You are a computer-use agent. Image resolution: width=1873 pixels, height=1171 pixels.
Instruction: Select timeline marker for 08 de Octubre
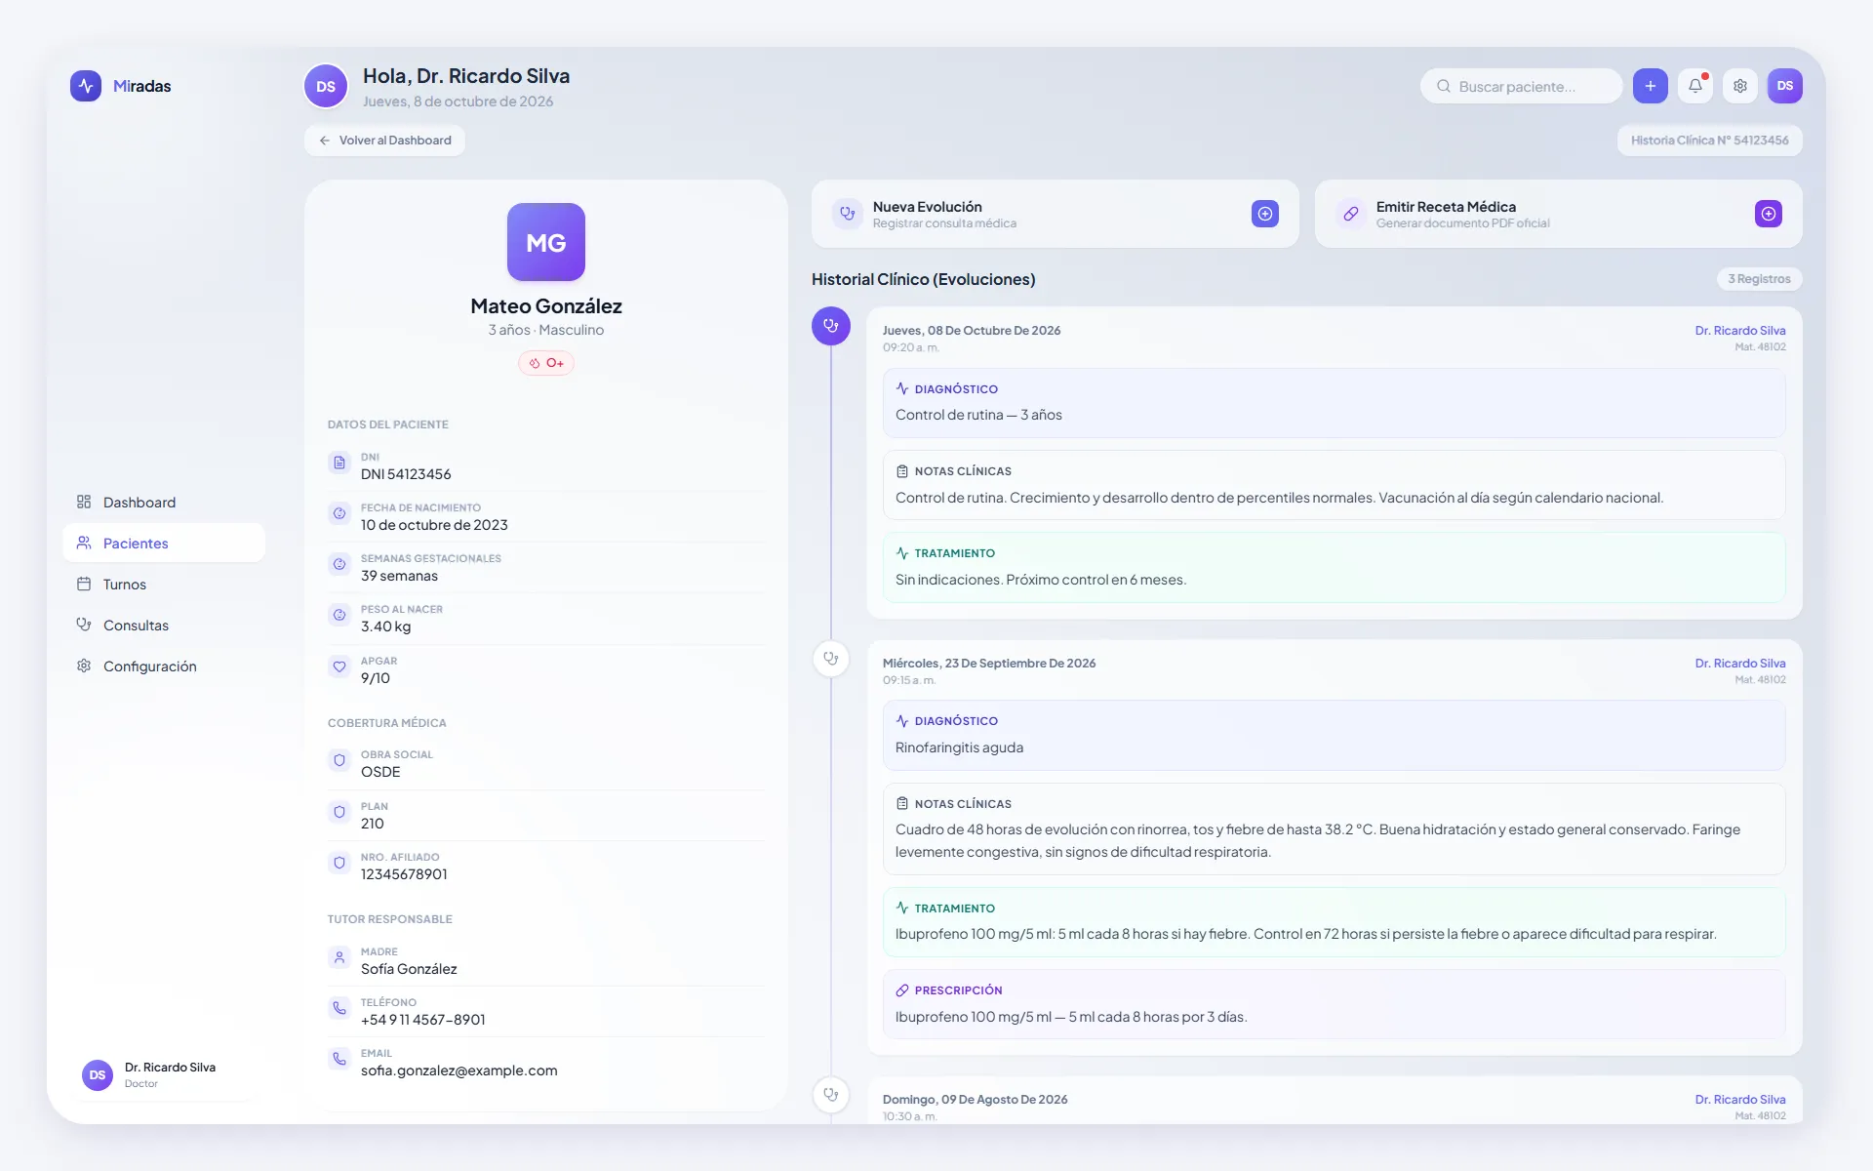point(831,326)
